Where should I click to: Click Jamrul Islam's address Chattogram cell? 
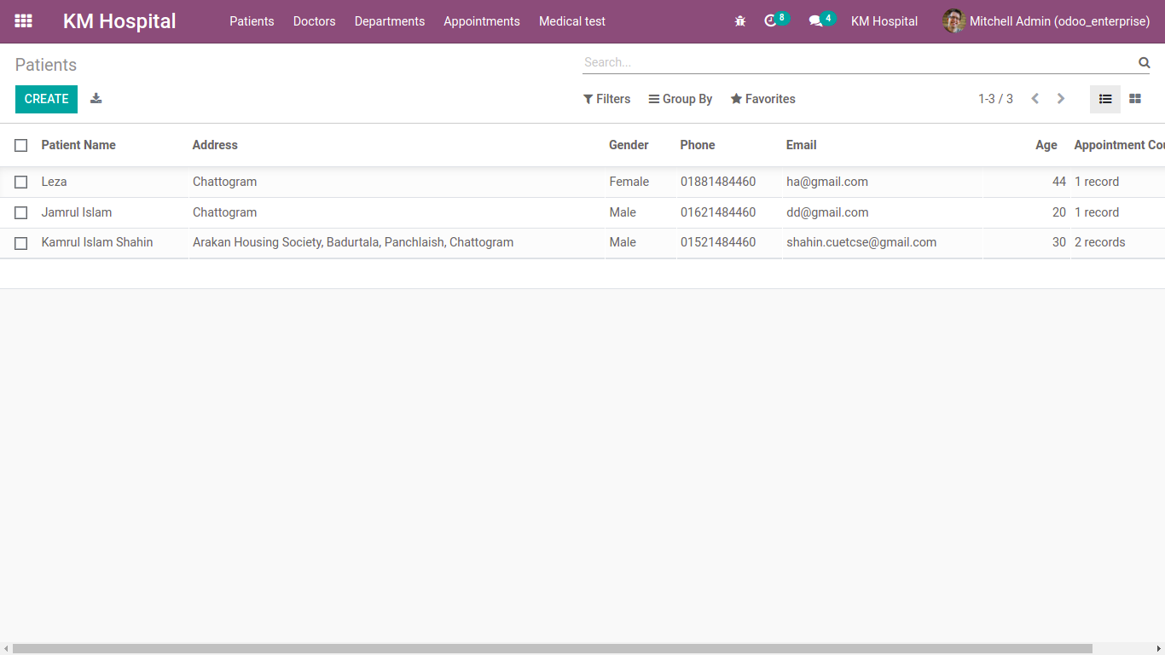click(224, 212)
